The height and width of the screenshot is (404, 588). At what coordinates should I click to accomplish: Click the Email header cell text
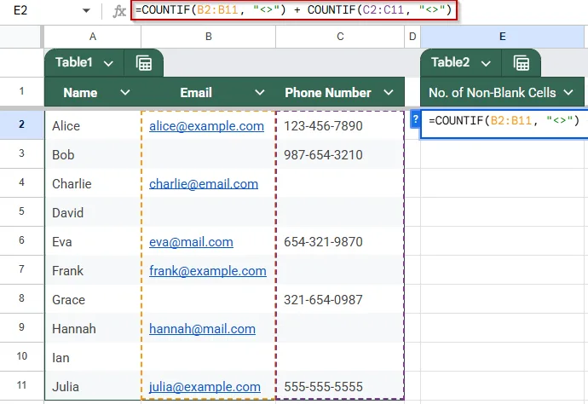(196, 93)
